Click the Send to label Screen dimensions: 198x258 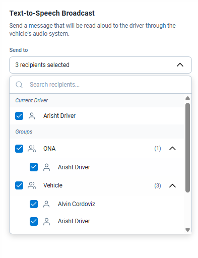click(x=19, y=50)
